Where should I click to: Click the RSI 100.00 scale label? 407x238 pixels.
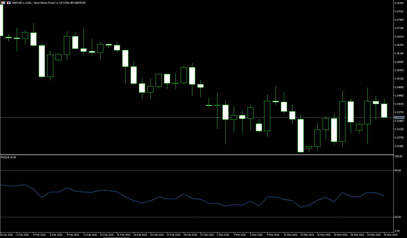point(398,156)
